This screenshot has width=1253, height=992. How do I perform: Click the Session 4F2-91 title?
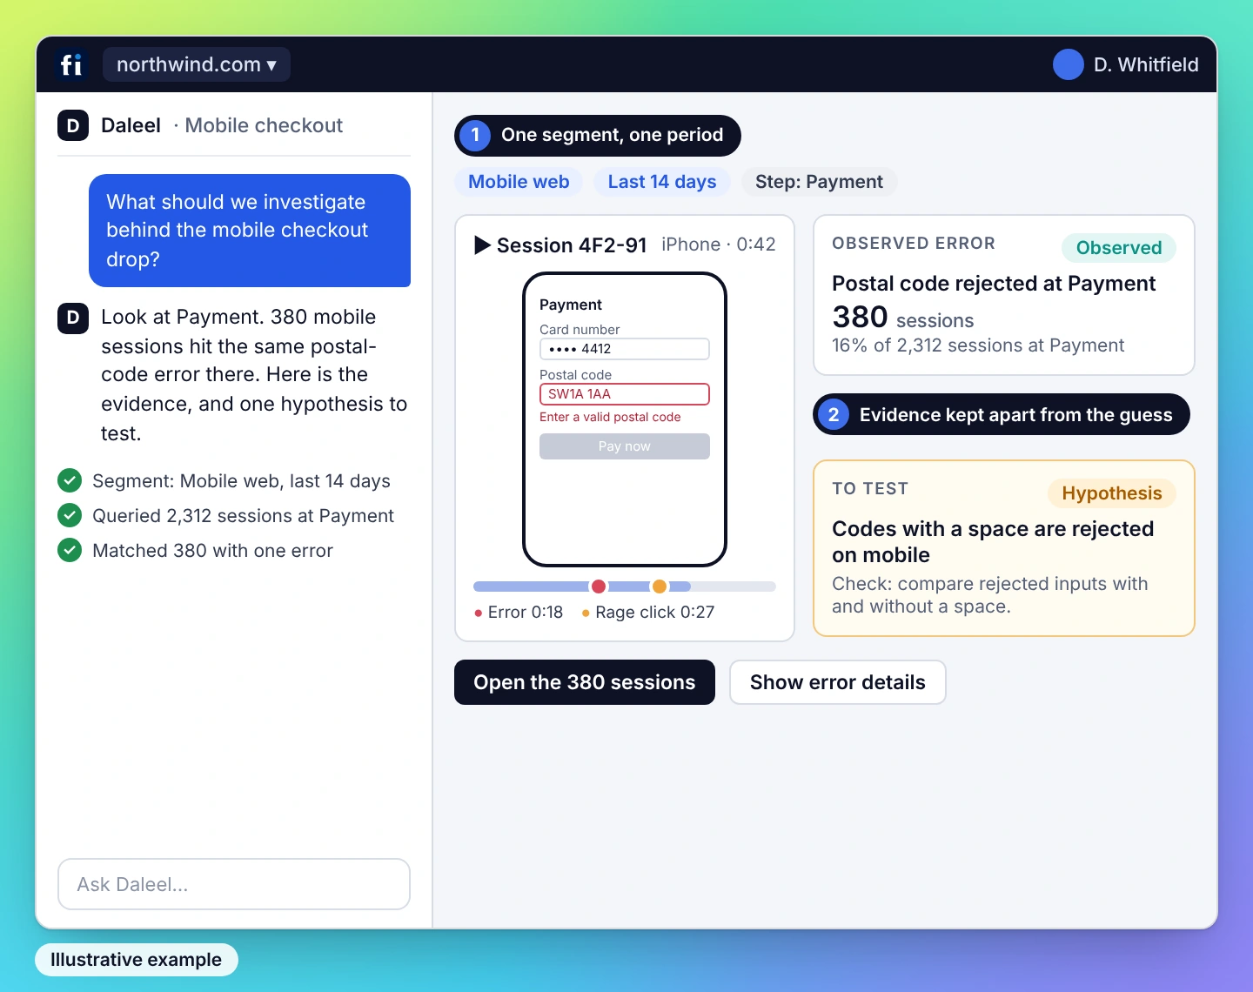coord(572,245)
